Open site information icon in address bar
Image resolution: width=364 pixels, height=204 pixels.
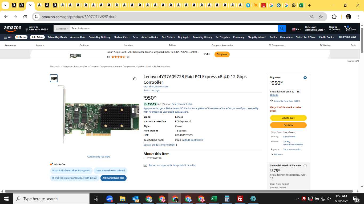coord(37,17)
